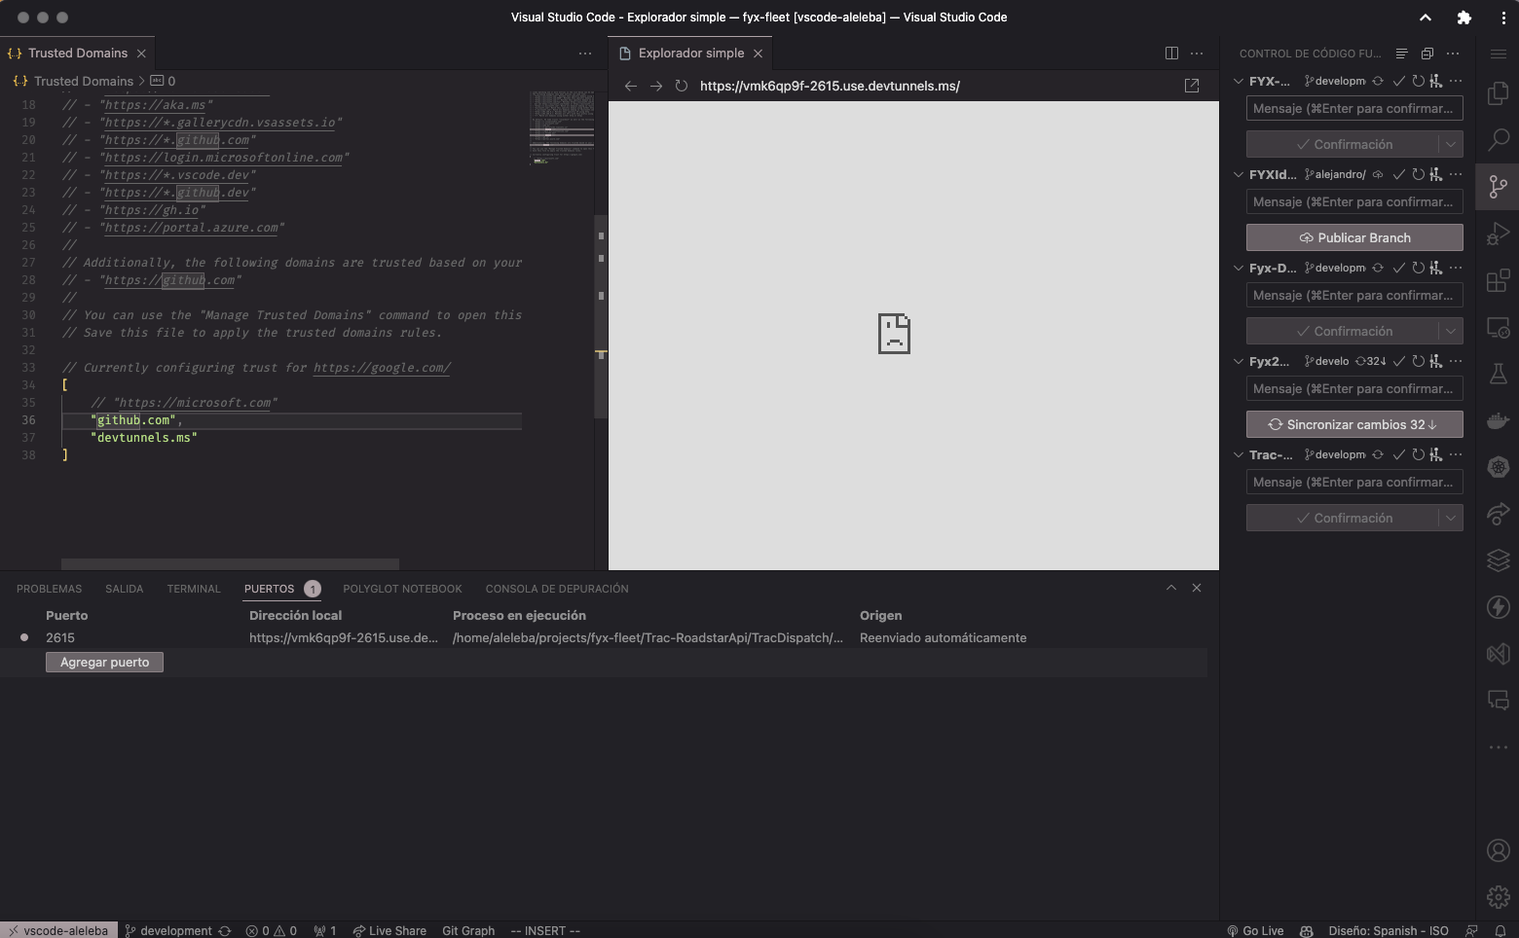Viewport: 1519px width, 938px height.
Task: Click the Go Live status bar item
Action: tap(1256, 930)
